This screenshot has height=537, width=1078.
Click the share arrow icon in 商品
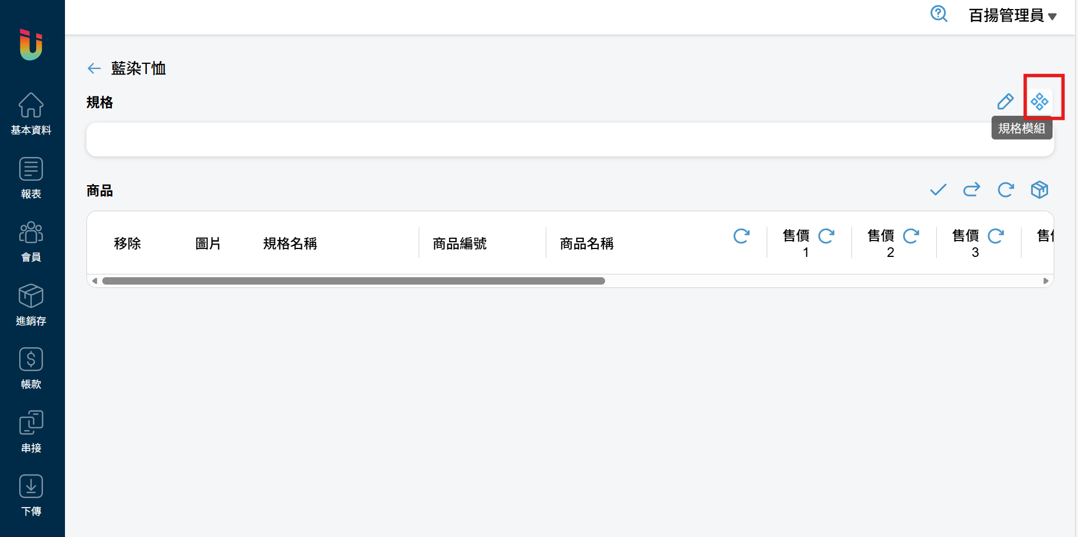[x=972, y=190]
